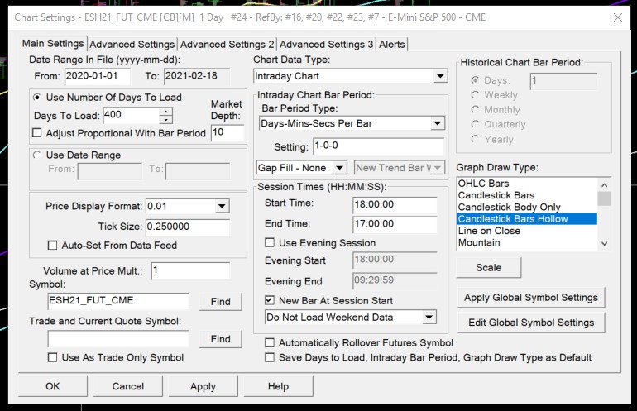This screenshot has height=411, width=637.
Task: Click the Market Depth field
Action: [x=227, y=132]
